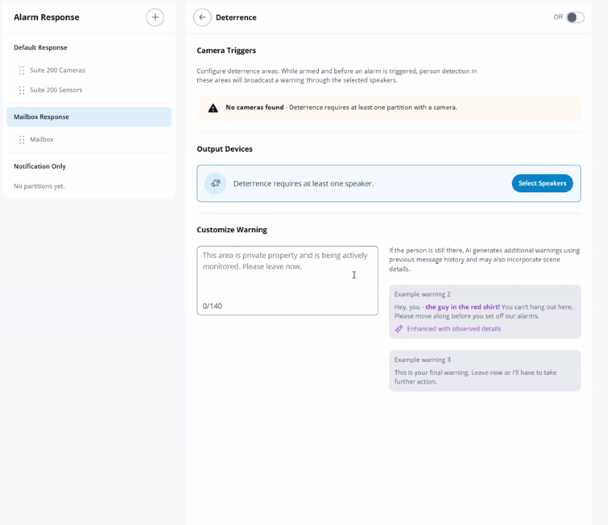Image resolution: width=608 pixels, height=525 pixels.
Task: Open the Select Speakers dialog
Action: point(542,184)
